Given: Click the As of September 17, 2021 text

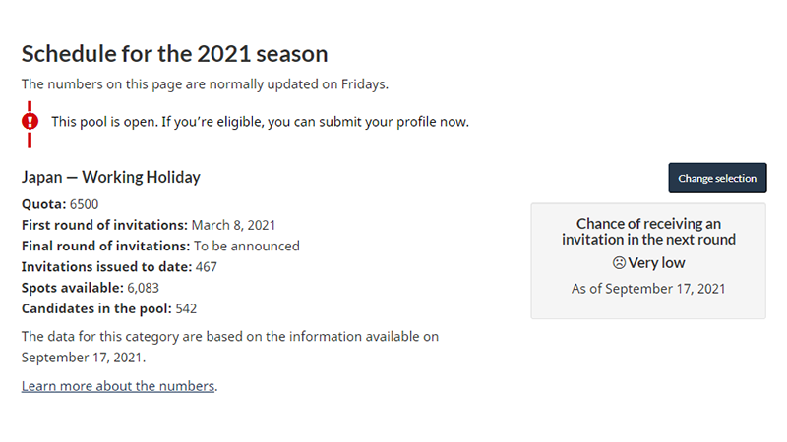Looking at the screenshot, I should [648, 289].
